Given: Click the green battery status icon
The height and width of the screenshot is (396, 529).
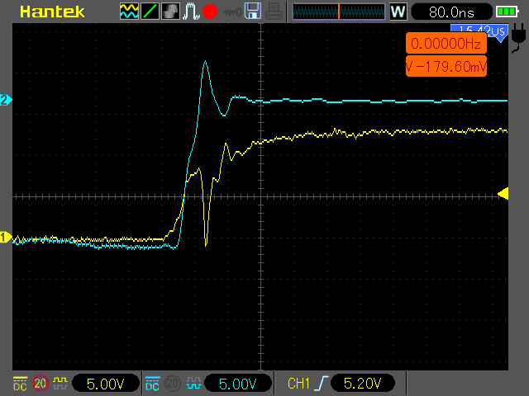Looking at the screenshot, I should point(507,12).
